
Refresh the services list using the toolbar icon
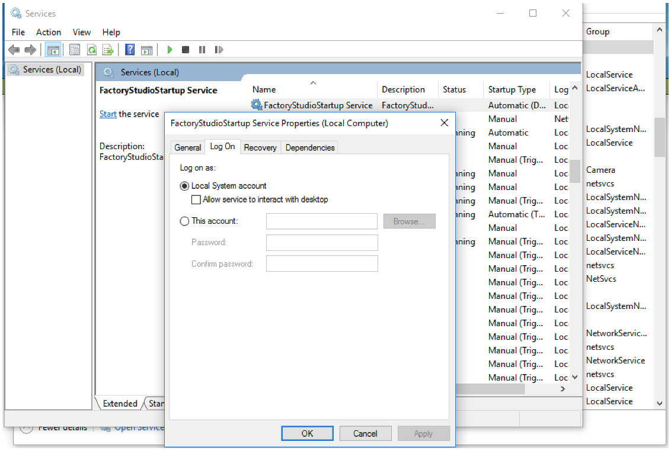coord(91,50)
